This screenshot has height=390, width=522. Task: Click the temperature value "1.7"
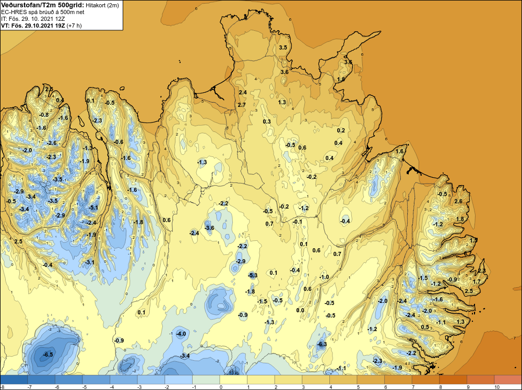pyautogui.click(x=477, y=282)
